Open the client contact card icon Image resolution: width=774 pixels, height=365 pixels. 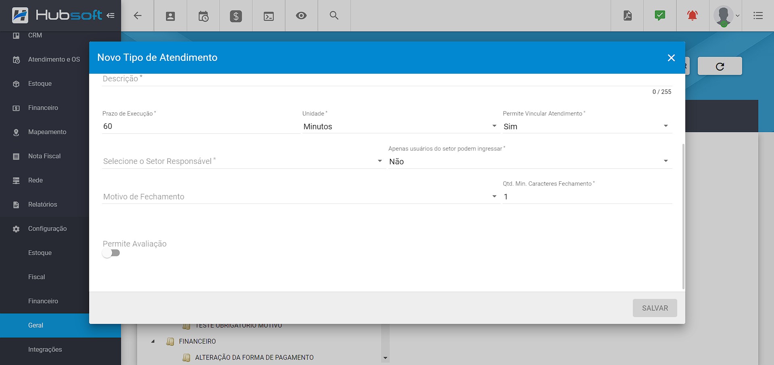click(170, 16)
